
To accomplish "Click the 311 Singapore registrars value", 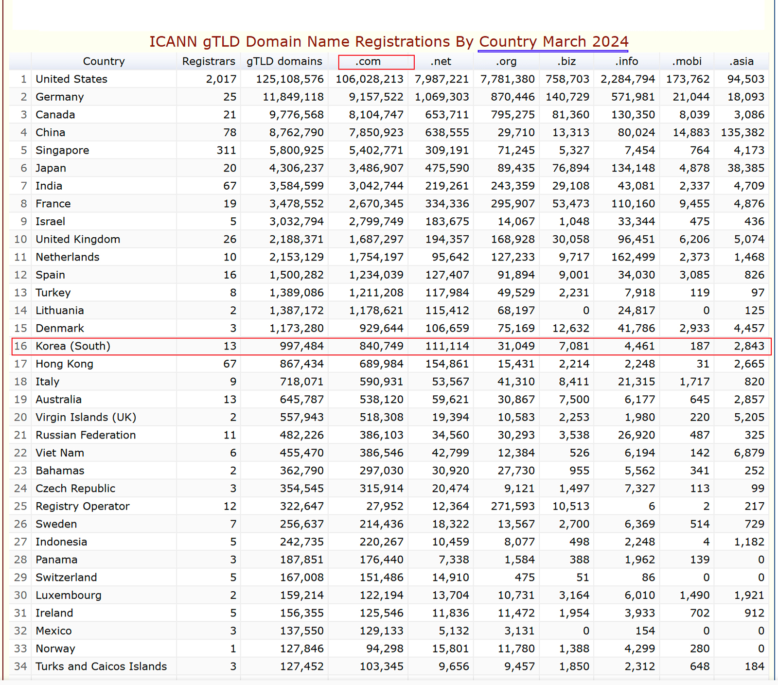I will point(227,150).
